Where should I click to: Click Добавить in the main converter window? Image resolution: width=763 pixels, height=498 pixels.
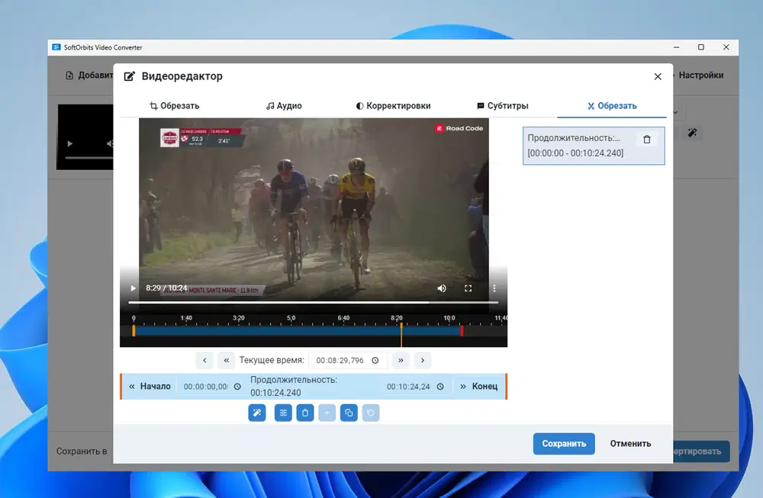pyautogui.click(x=89, y=76)
